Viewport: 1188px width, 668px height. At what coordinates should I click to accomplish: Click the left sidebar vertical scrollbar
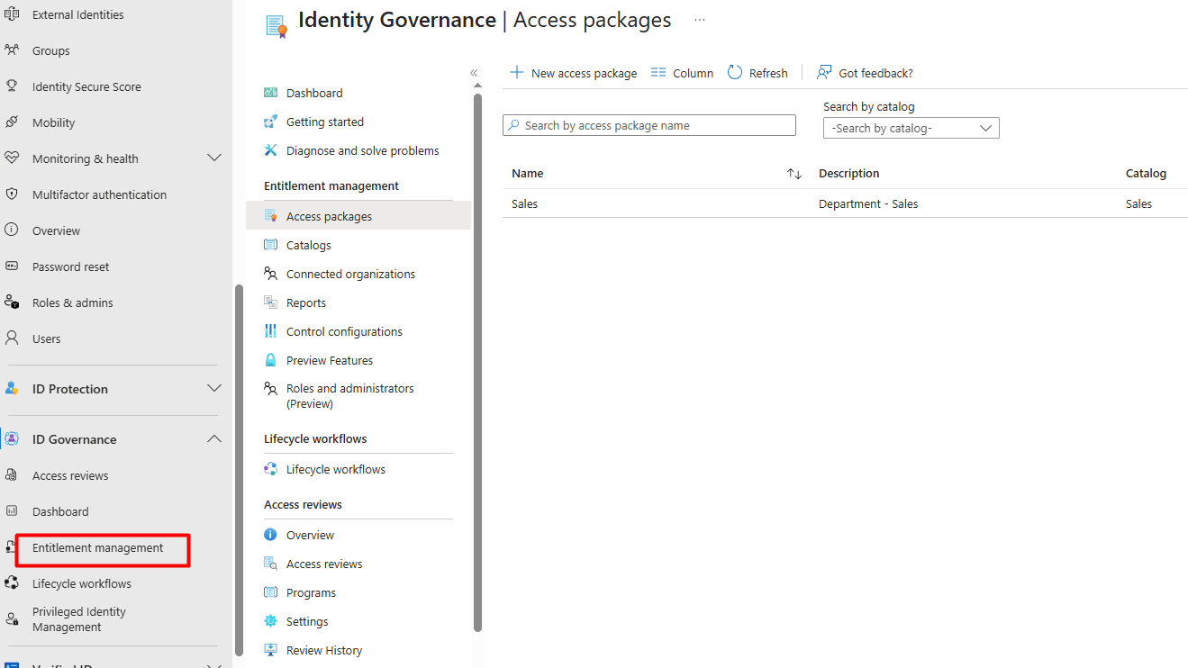[x=239, y=469]
